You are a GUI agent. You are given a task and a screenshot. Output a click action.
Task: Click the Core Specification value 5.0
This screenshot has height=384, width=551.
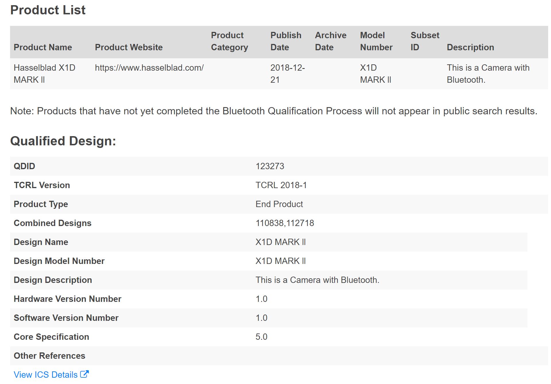[261, 337]
